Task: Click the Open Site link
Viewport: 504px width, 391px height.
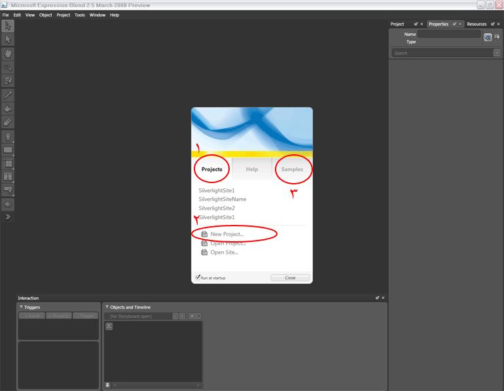Action: click(225, 252)
